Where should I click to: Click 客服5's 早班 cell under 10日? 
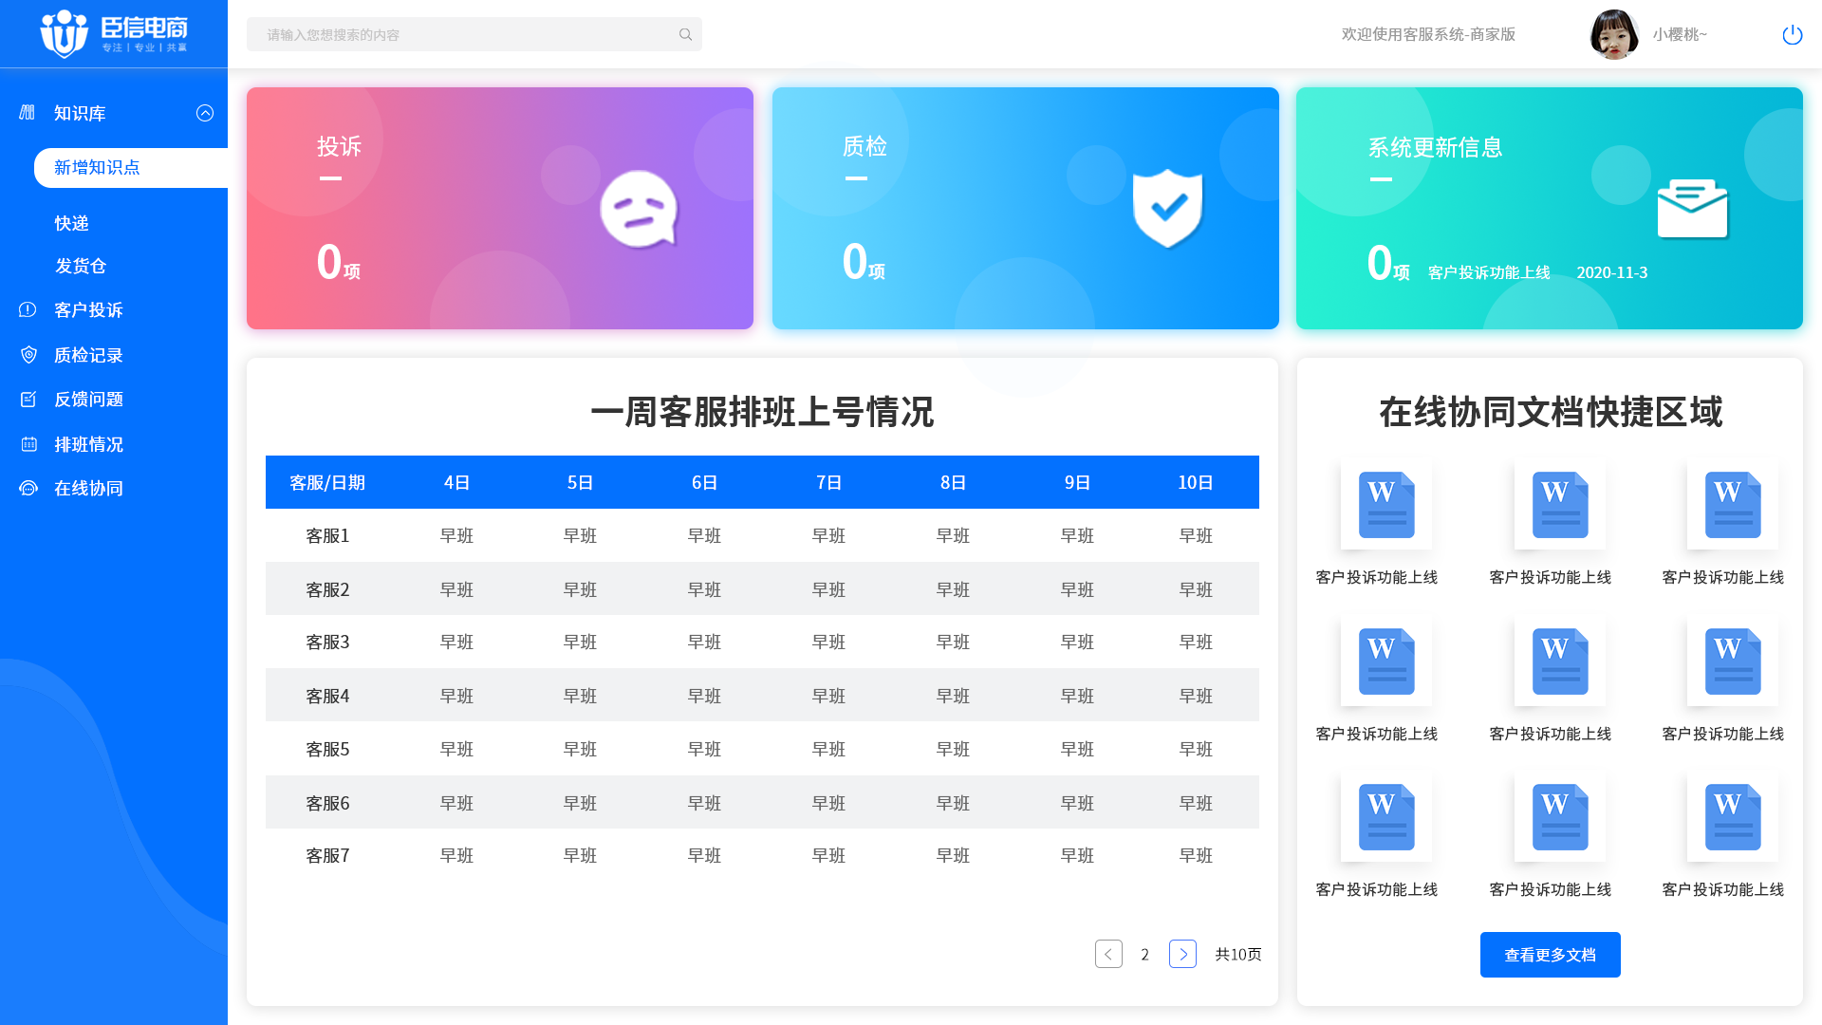(x=1196, y=749)
